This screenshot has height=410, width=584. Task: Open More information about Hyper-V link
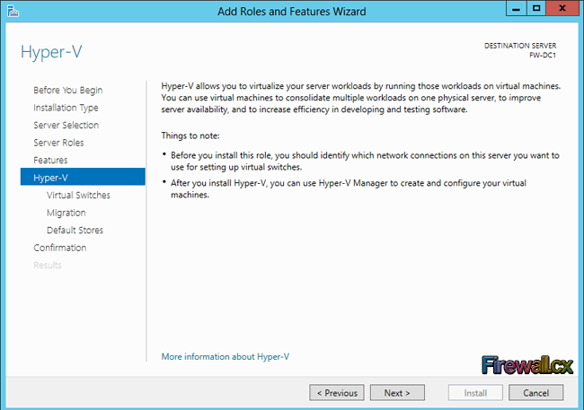226,356
